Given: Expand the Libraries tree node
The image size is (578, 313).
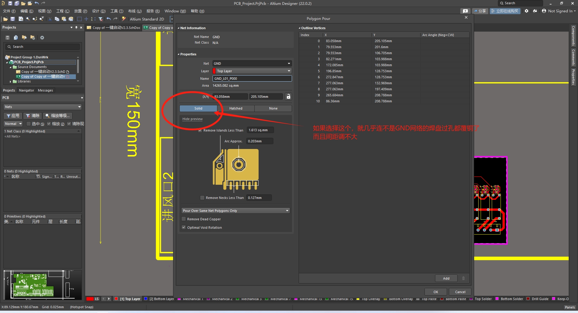Looking at the screenshot, I should [x=10, y=82].
